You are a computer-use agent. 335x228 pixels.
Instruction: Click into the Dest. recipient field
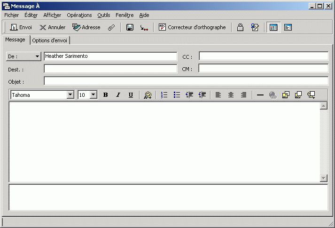pos(110,69)
